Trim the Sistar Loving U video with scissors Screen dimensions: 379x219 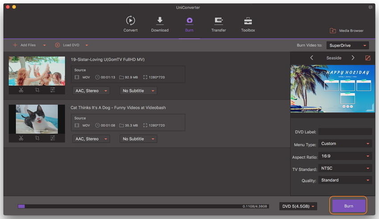tap(21, 90)
